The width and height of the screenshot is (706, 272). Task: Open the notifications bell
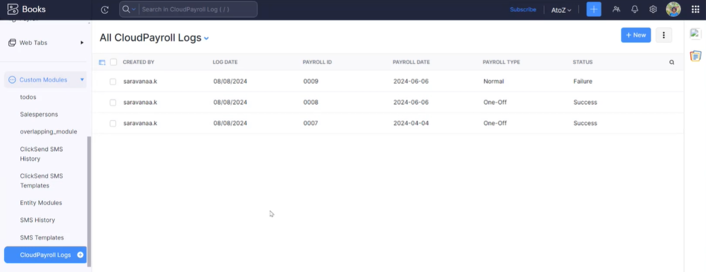pos(634,9)
